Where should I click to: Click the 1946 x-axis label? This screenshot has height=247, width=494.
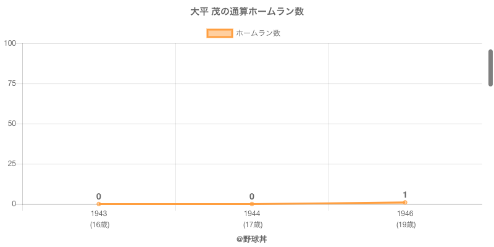tap(405, 214)
